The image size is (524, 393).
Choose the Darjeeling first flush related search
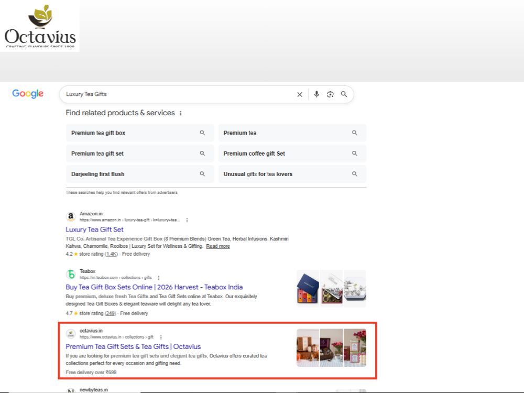pos(140,174)
